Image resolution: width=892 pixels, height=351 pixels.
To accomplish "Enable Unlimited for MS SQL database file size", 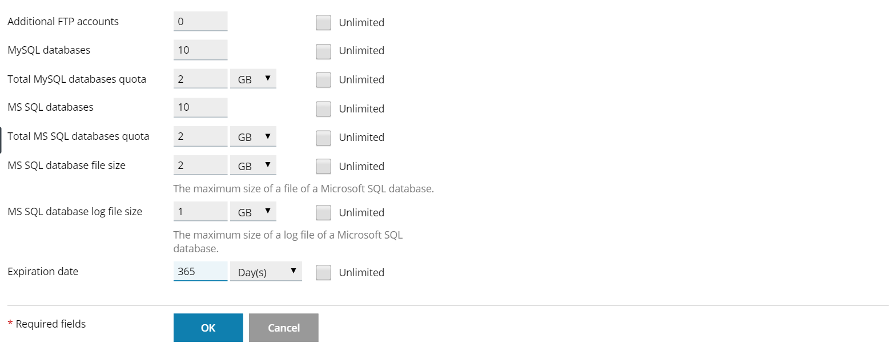I will 323,166.
